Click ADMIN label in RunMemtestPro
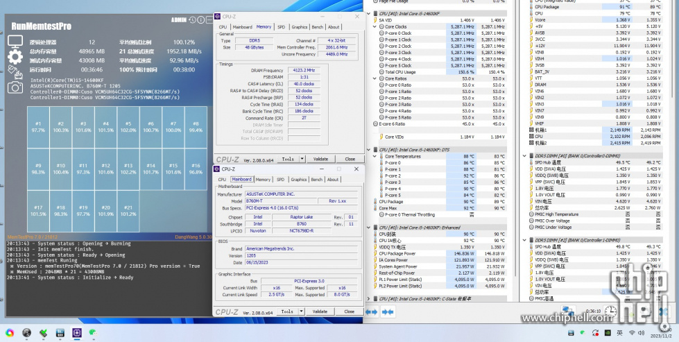 click(179, 20)
